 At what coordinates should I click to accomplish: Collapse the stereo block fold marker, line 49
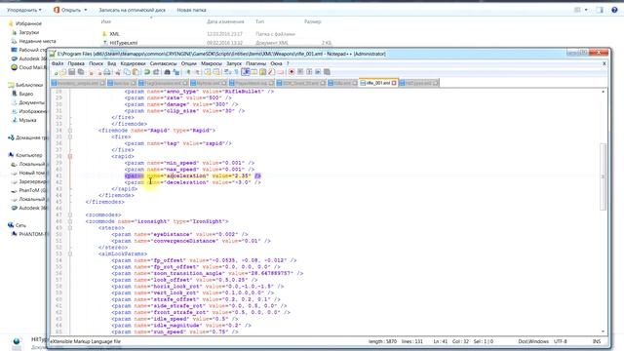point(70,228)
